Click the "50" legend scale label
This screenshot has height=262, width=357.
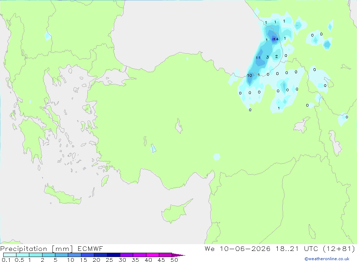[x=174, y=260]
